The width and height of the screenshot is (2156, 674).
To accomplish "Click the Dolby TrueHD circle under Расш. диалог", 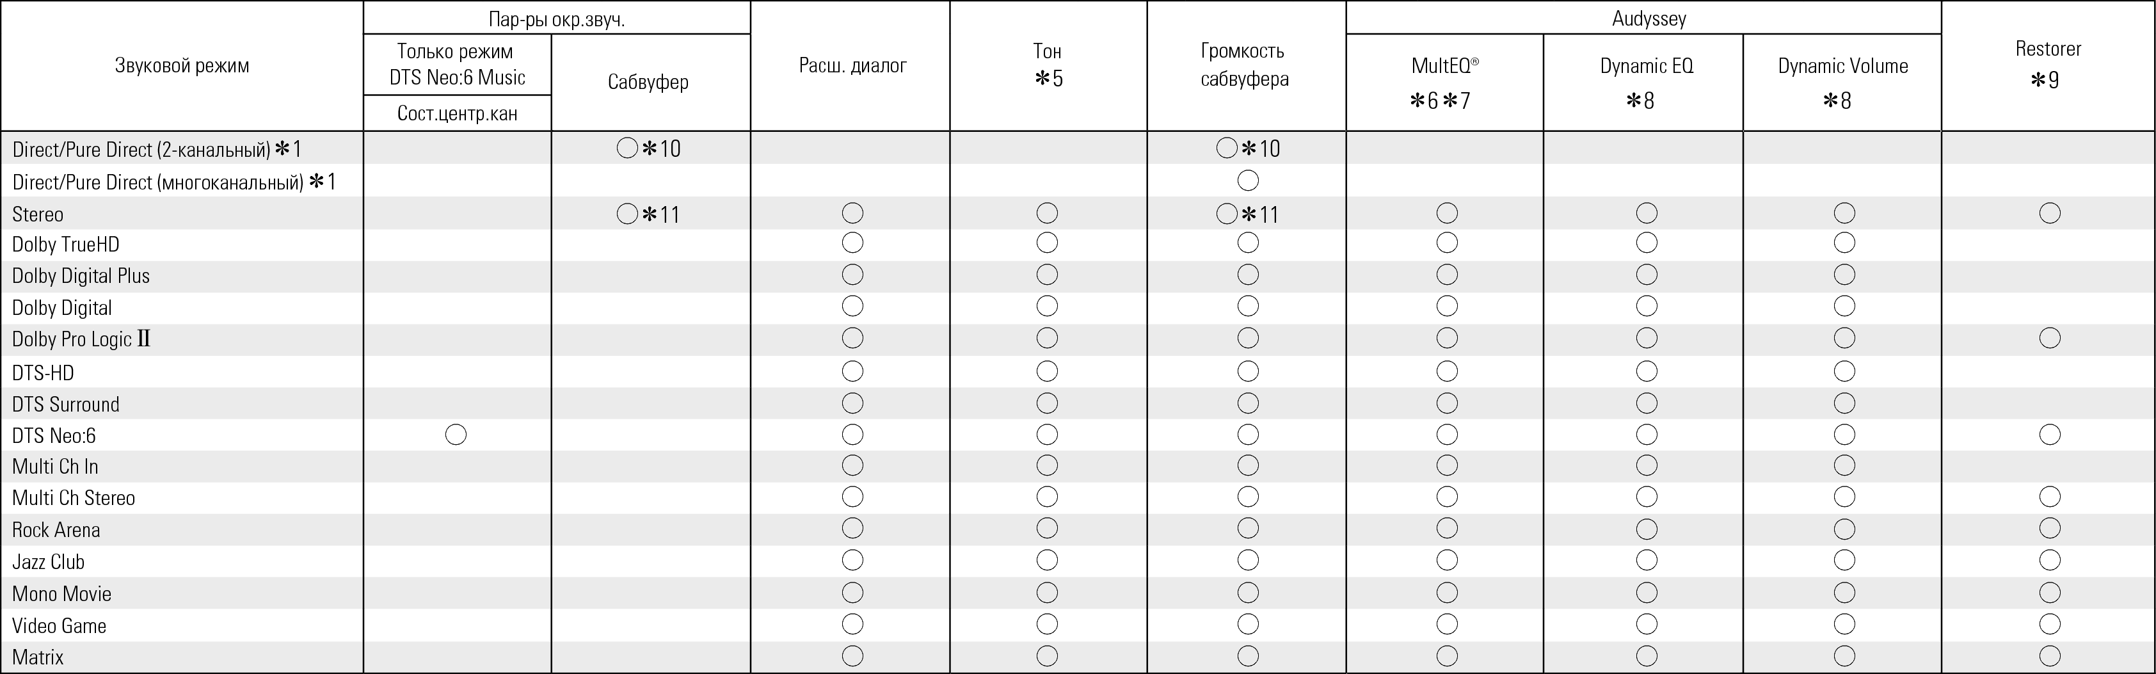I will coord(853,244).
